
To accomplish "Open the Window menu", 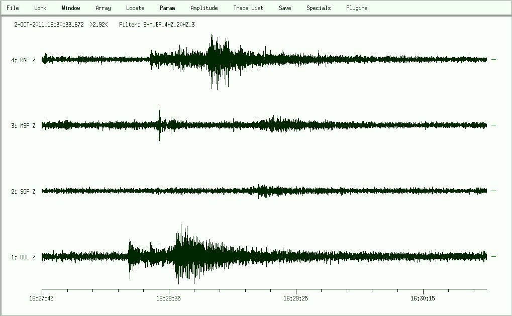I will point(71,8).
